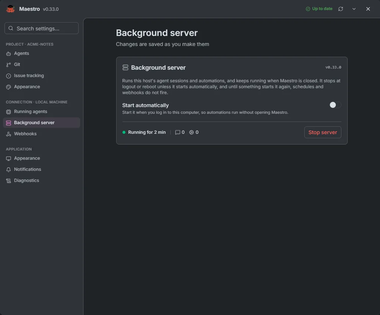The image size is (380, 315).
Task: Expand the update options chevron
Action: tap(354, 9)
